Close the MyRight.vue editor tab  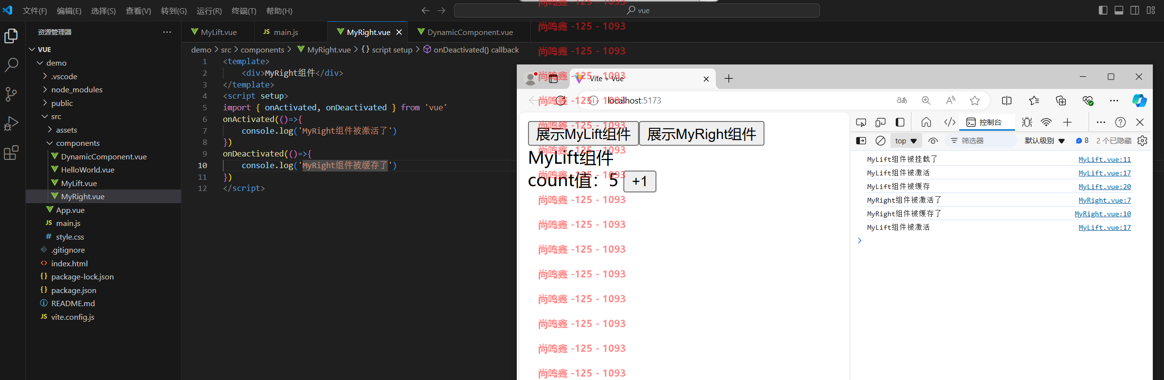pyautogui.click(x=399, y=32)
